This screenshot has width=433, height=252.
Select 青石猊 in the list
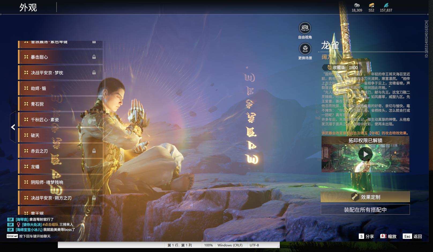60,104
